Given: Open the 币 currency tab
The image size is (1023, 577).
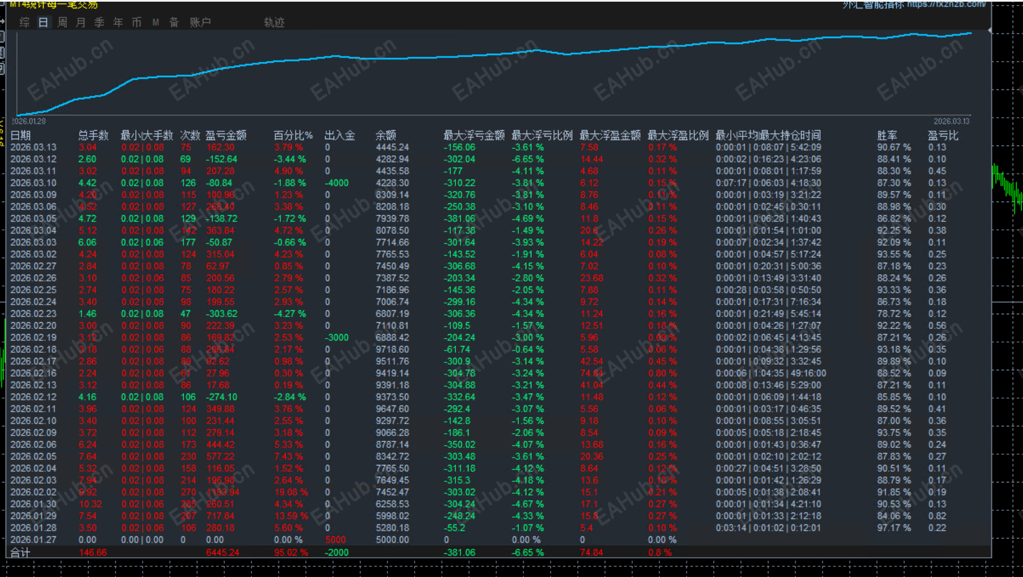Looking at the screenshot, I should (x=137, y=22).
